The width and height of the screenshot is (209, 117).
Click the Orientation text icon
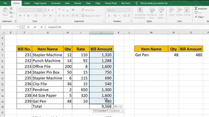[x=73, y=10]
